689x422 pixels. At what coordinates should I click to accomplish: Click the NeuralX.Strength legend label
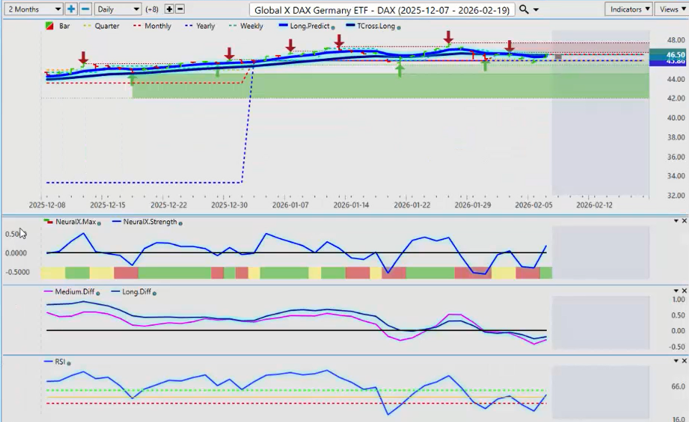(x=149, y=222)
